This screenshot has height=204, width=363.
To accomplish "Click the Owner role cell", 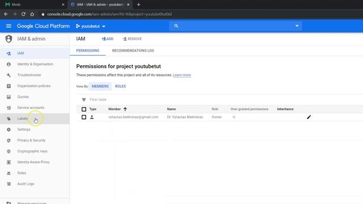I will pyautogui.click(x=217, y=117).
